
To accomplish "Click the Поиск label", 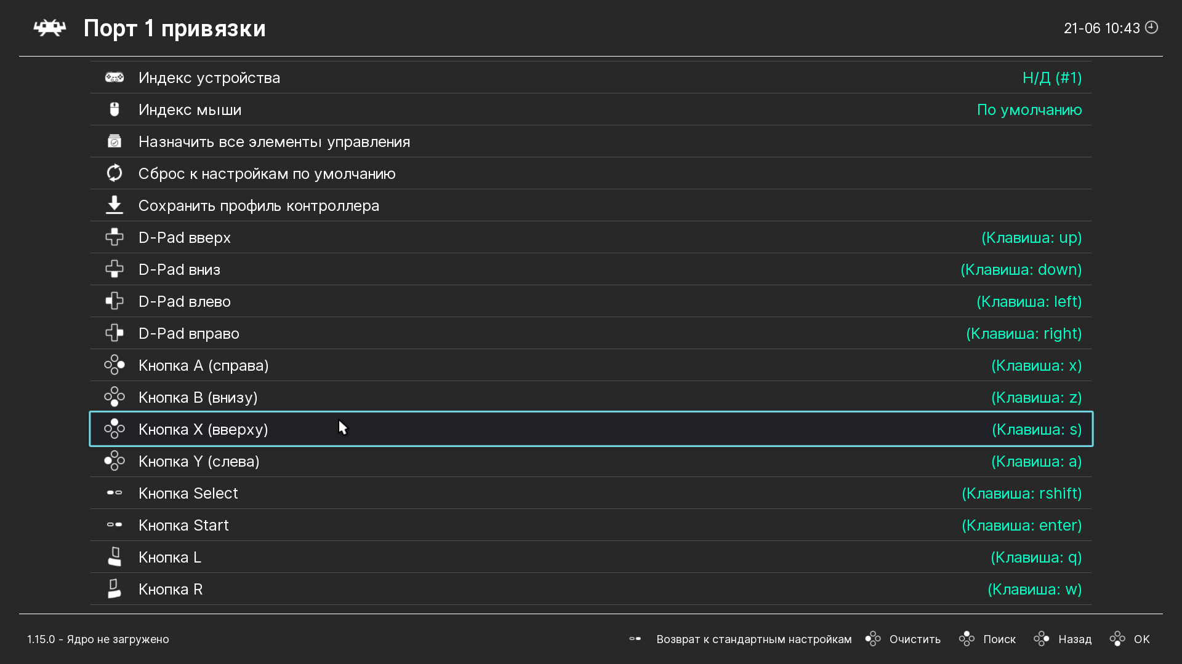I will click(999, 639).
